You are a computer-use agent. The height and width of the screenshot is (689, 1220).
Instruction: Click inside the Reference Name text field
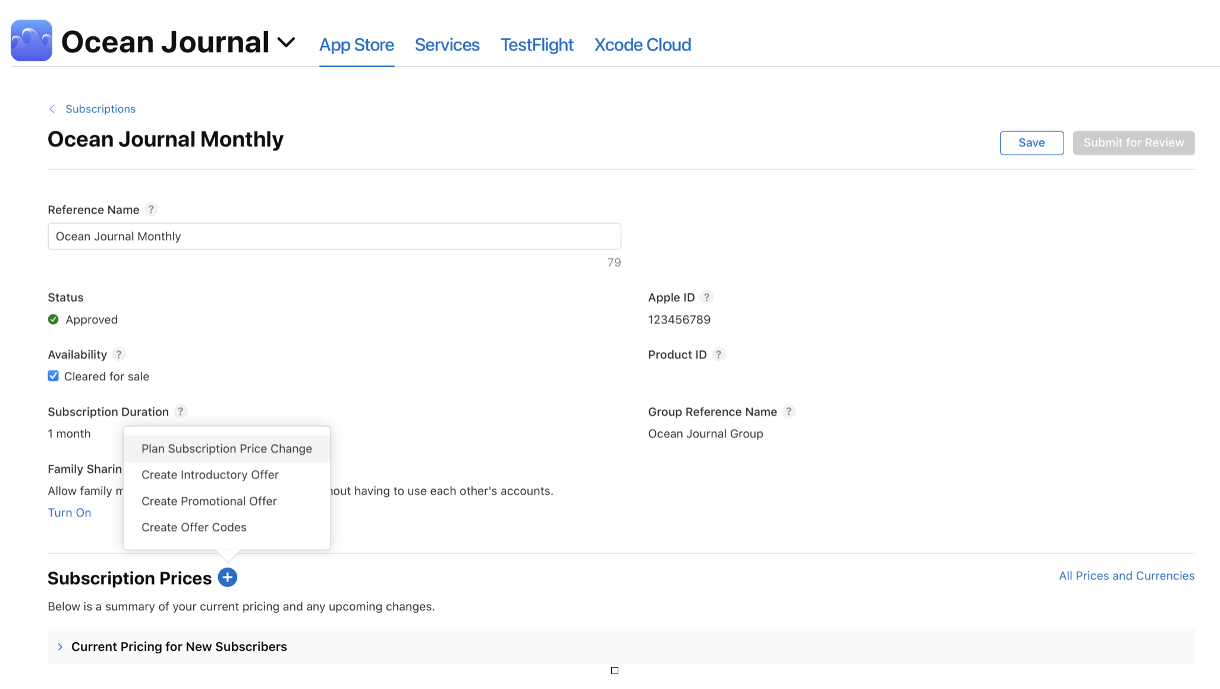point(334,236)
